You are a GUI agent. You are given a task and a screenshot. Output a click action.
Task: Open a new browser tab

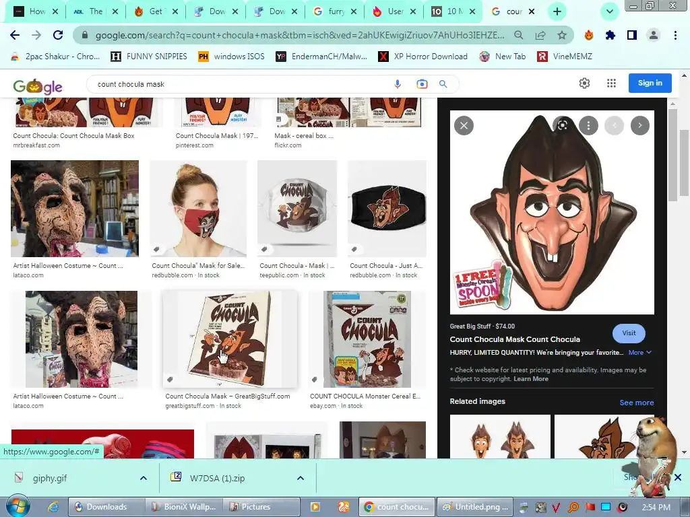click(557, 11)
